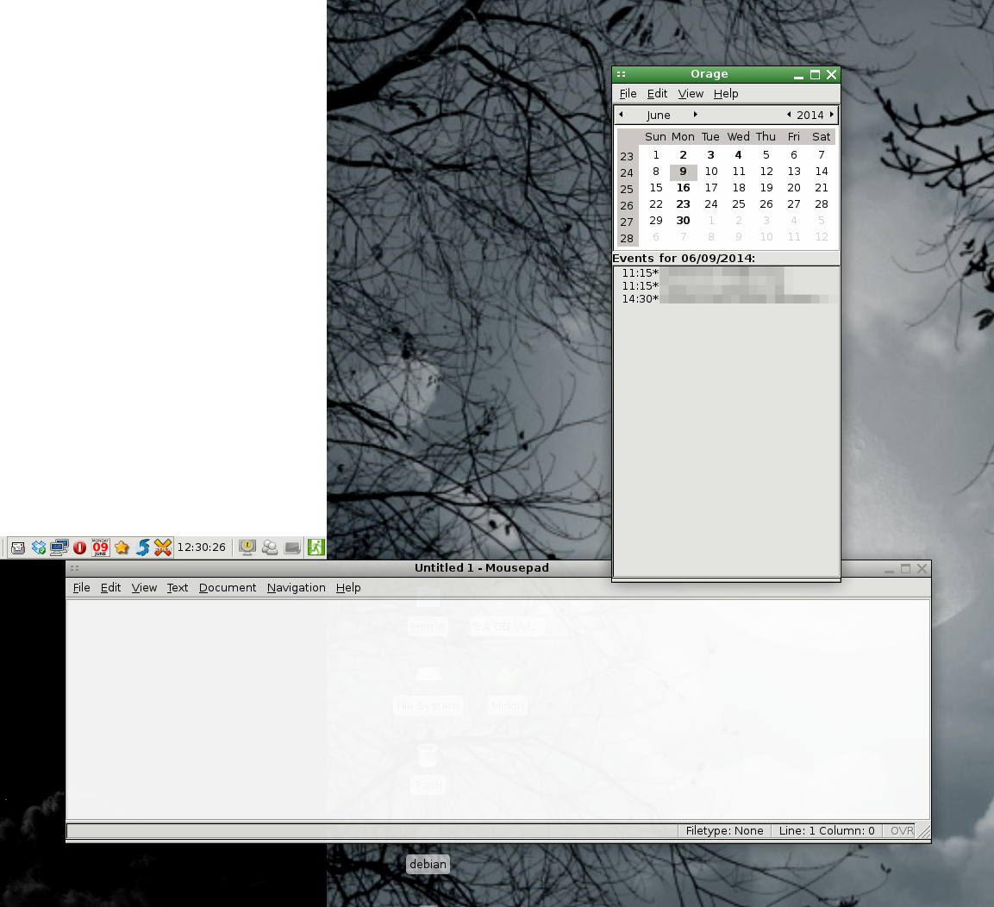Click the orange X icon in the panel
Viewport: 994px width, 907px height.
(163, 547)
